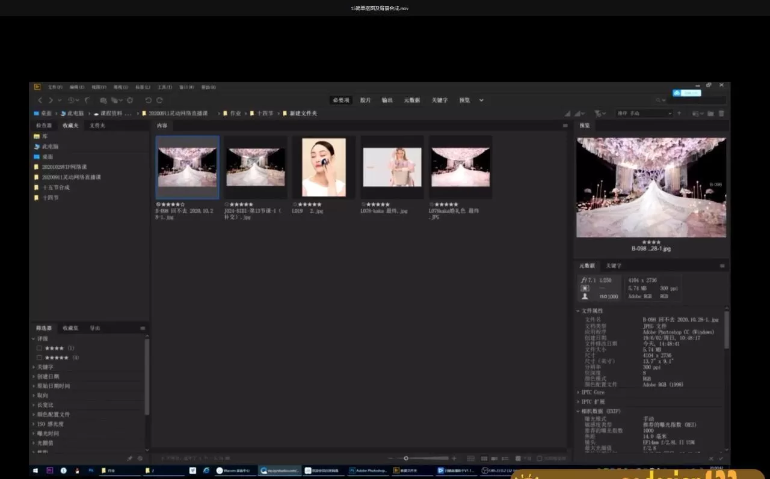Click the ascending sort order arrow

pyautogui.click(x=679, y=114)
